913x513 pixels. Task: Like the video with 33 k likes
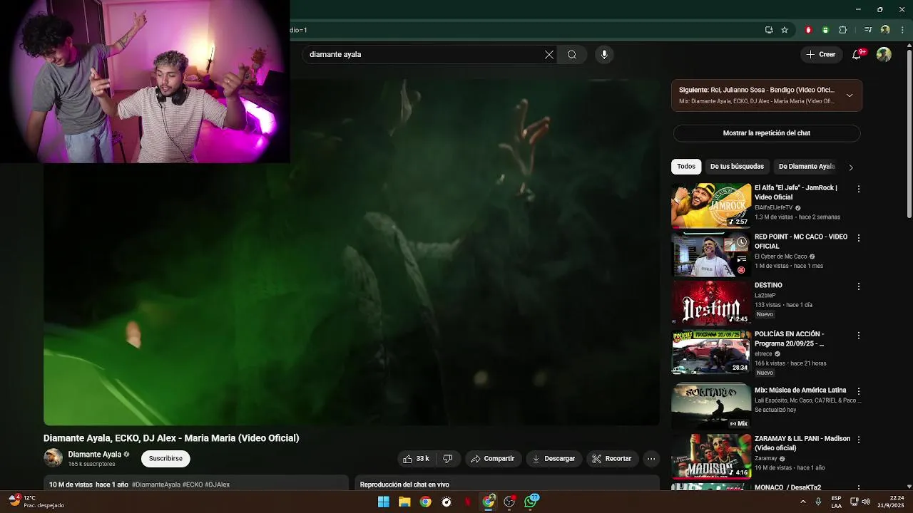[x=416, y=459]
